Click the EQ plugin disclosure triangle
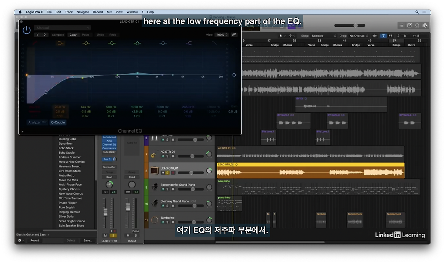Viewport: 445px width, 263px height. pyautogui.click(x=23, y=131)
